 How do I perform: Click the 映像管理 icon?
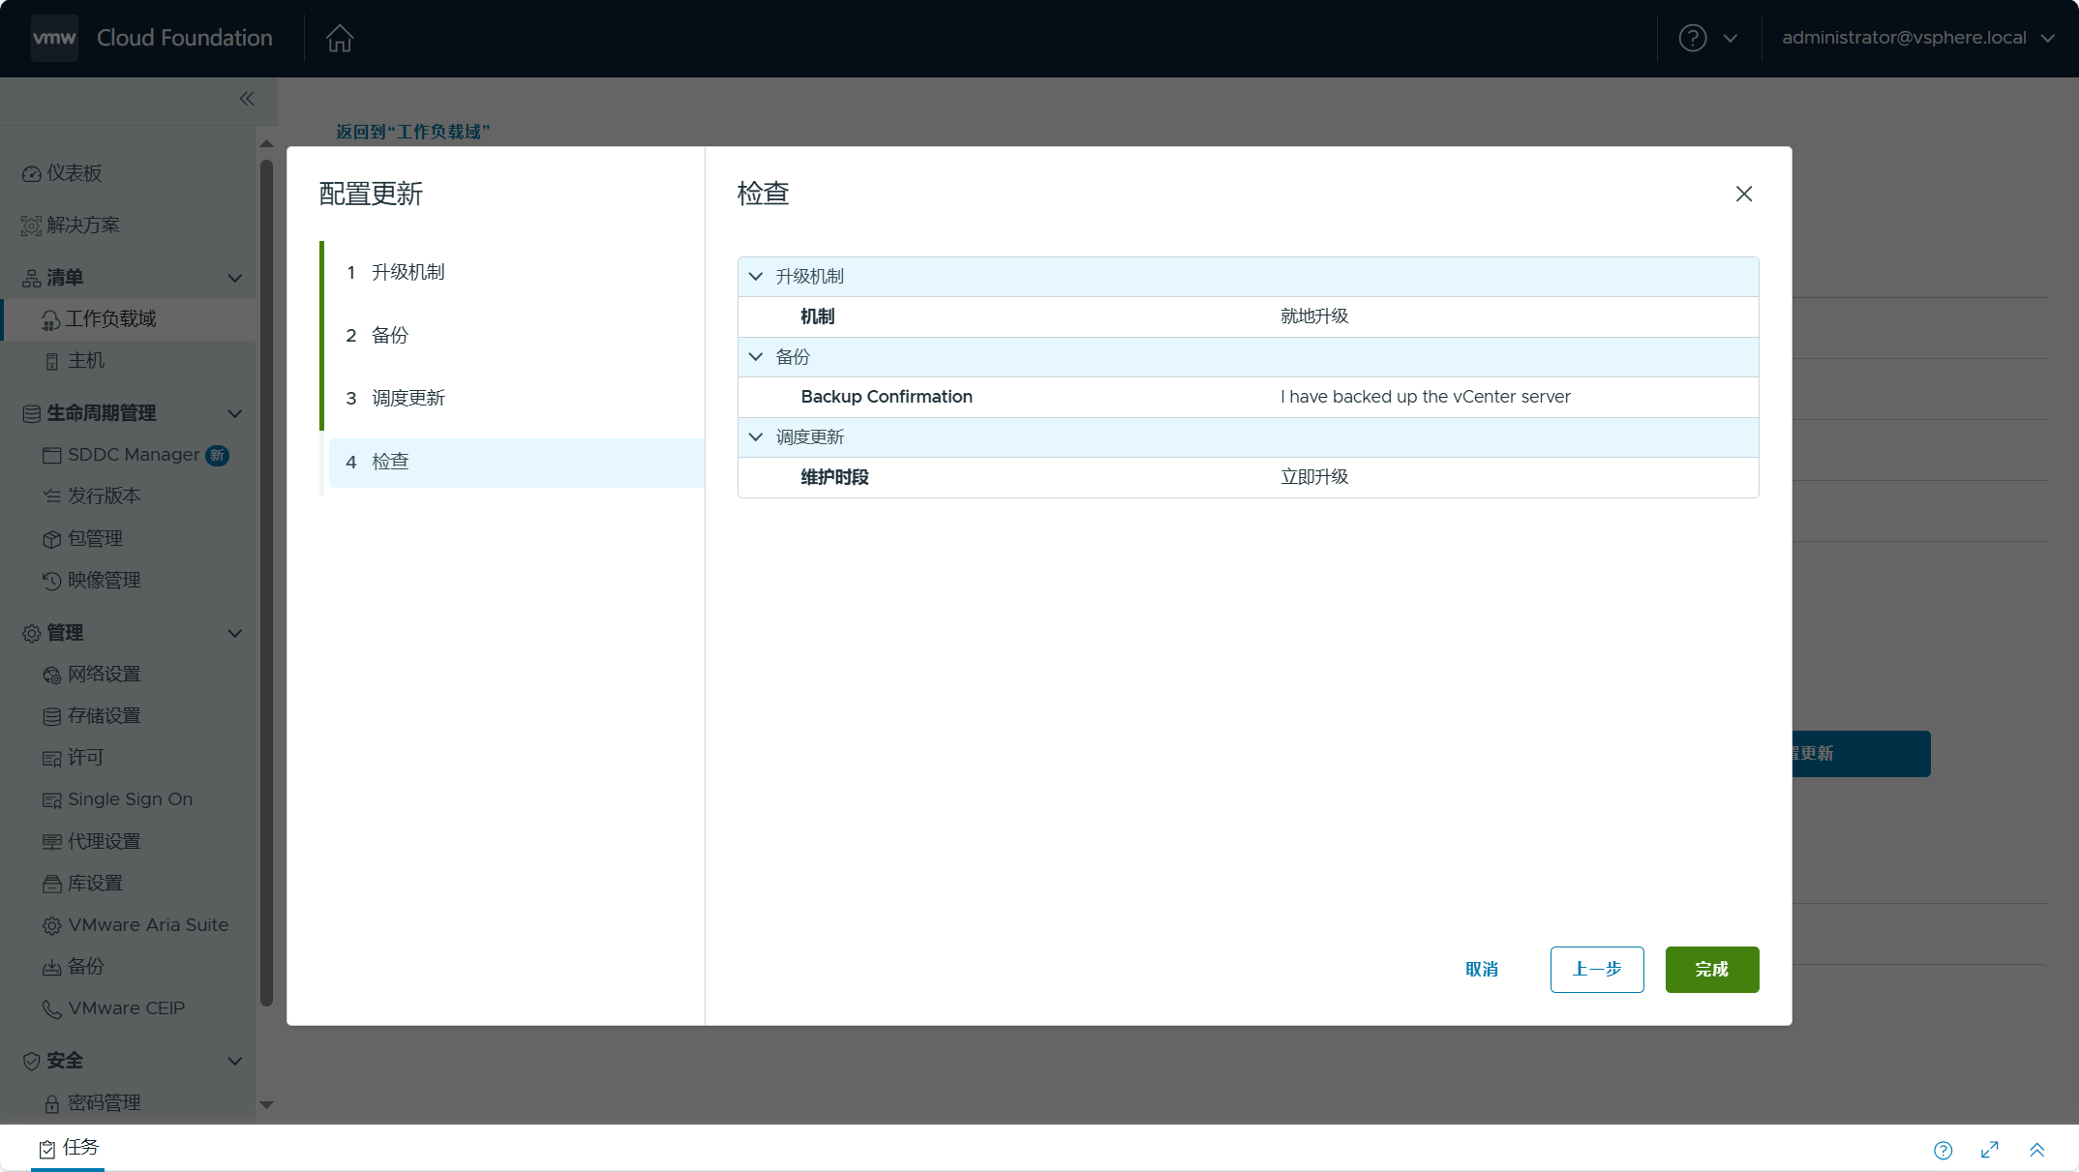click(x=52, y=581)
